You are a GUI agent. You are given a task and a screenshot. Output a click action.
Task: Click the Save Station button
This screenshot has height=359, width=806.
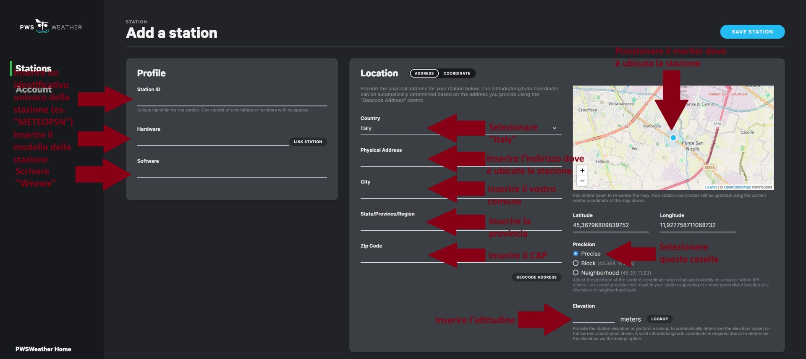[752, 32]
